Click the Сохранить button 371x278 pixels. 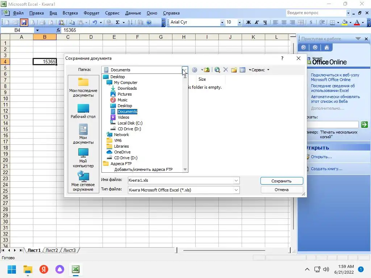click(282, 181)
